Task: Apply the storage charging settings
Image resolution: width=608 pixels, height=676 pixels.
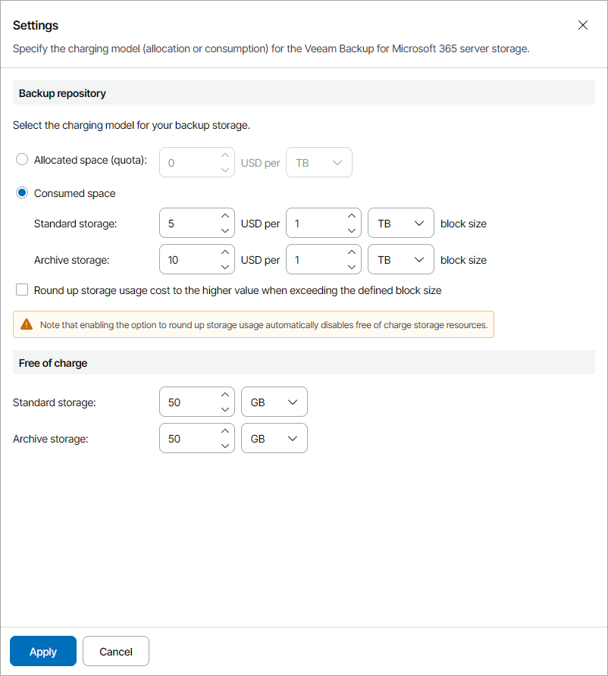Action: point(42,651)
